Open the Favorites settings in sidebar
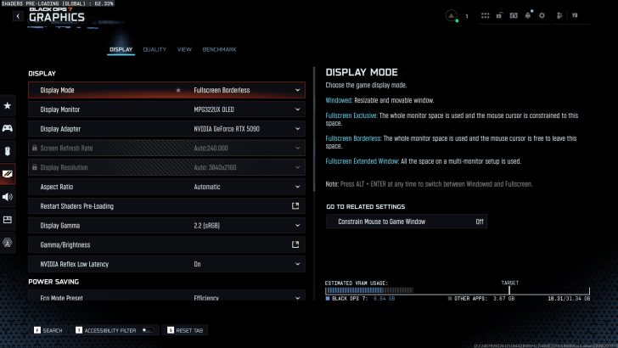618x348 pixels. click(8, 105)
